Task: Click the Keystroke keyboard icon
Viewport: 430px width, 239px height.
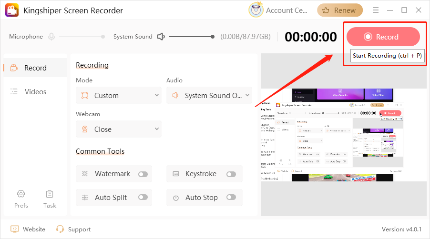Action: pos(176,174)
